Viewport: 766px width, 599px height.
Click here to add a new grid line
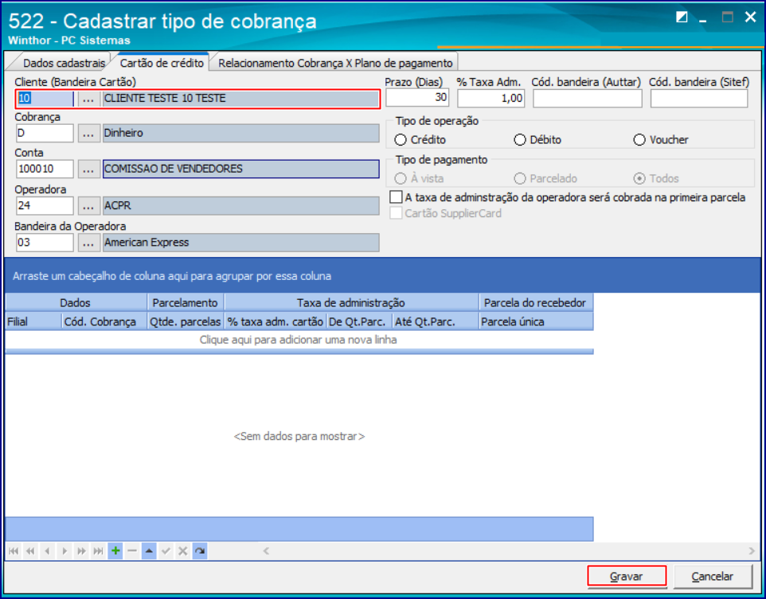[x=299, y=340]
